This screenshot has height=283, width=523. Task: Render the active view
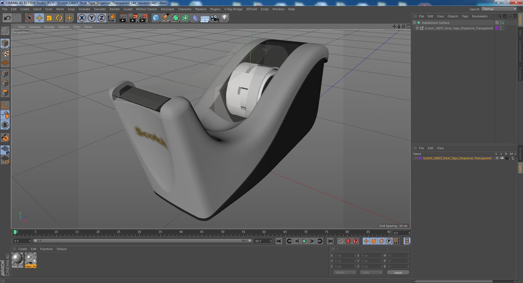point(123,18)
